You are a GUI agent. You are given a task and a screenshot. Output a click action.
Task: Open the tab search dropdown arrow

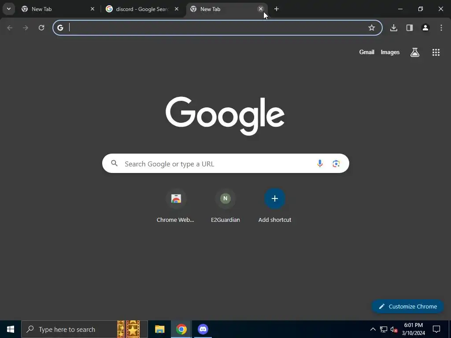[9, 9]
